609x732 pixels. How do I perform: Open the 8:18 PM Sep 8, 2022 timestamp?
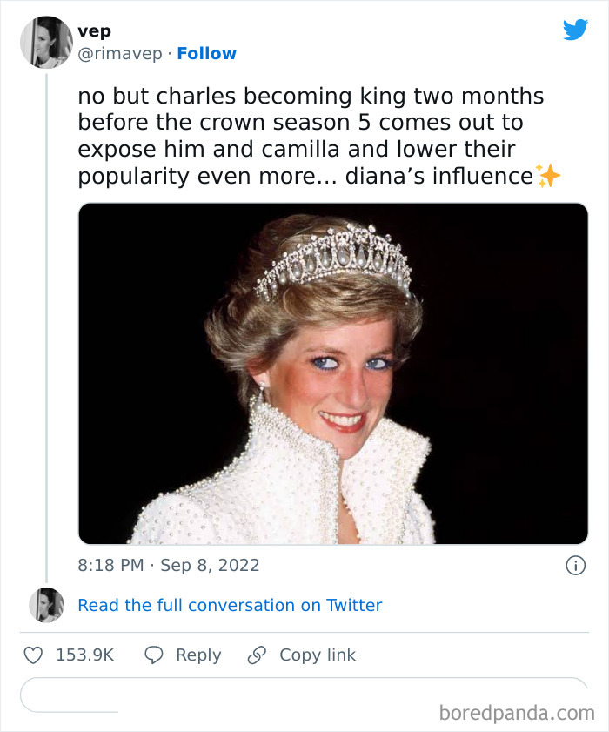tap(169, 565)
